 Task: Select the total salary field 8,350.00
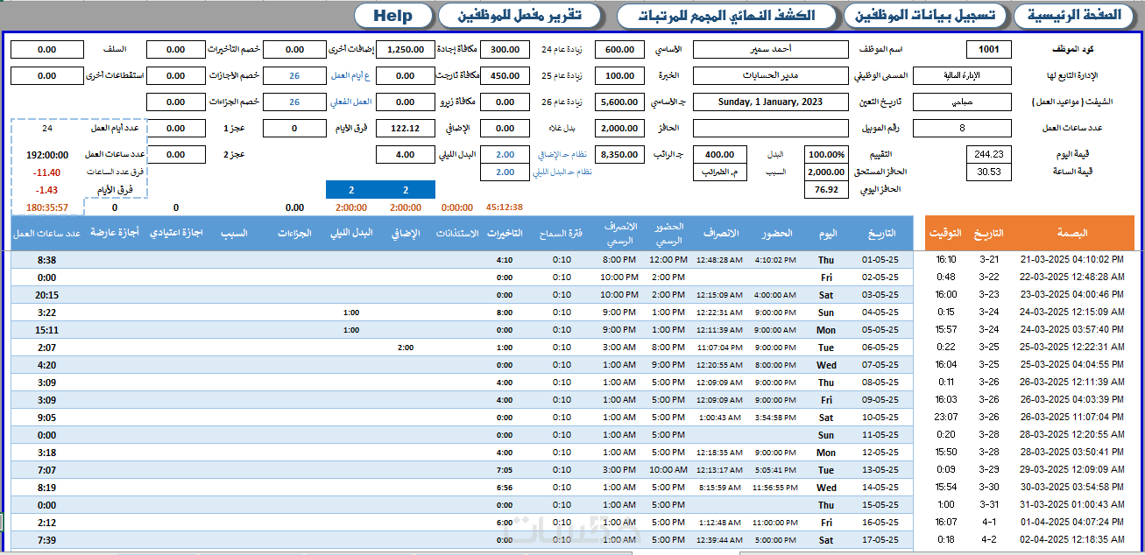point(619,155)
